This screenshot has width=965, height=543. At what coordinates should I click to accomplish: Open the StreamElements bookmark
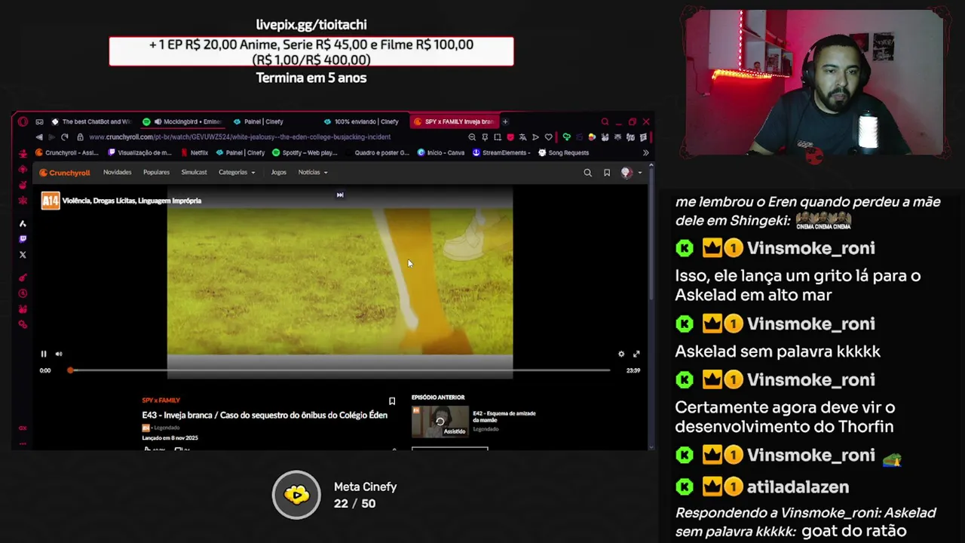(501, 153)
